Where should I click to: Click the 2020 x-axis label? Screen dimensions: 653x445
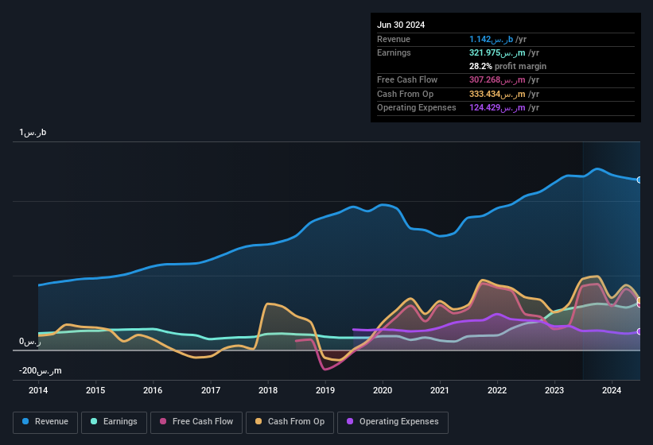[x=383, y=390]
